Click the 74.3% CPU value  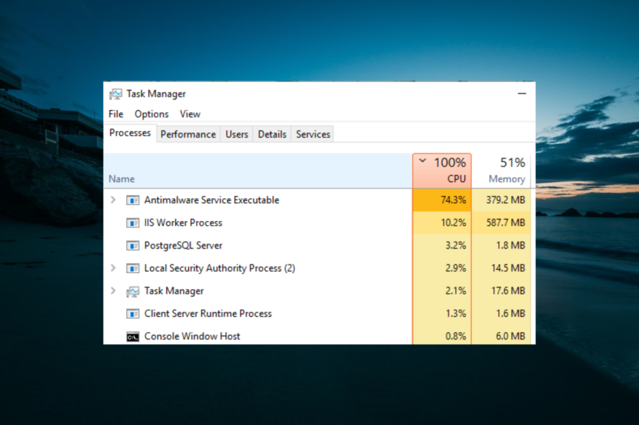(453, 200)
